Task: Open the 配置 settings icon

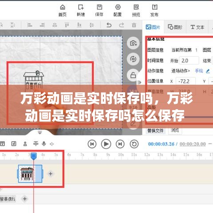Action: (x=118, y=10)
